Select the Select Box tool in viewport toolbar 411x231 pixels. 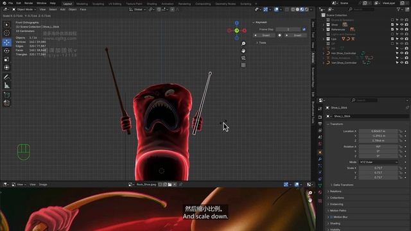(x=7, y=24)
